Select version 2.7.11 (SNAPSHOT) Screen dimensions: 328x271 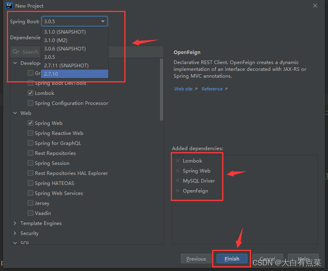[x=75, y=65]
